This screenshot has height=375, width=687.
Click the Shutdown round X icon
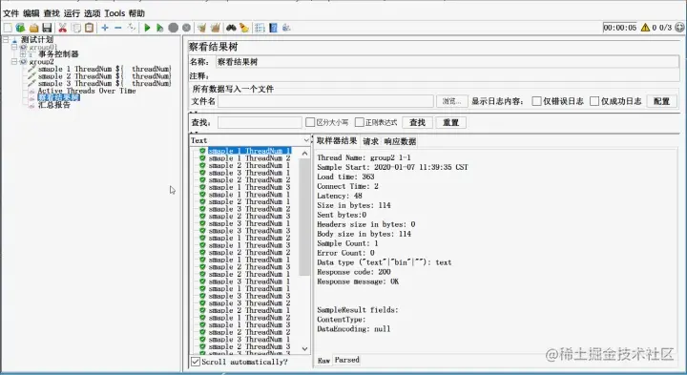click(187, 28)
